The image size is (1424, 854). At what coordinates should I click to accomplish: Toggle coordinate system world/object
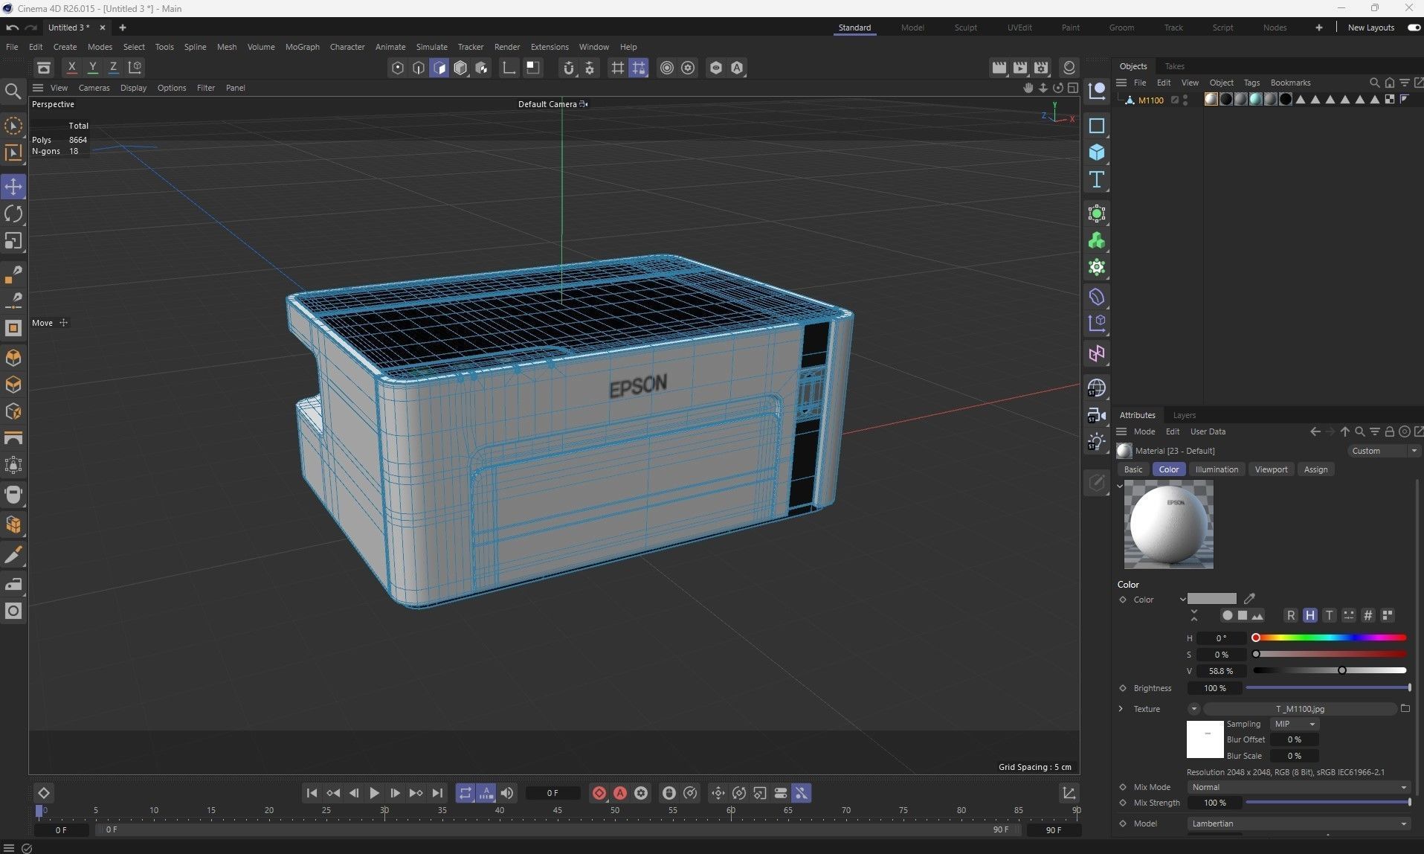tap(135, 67)
